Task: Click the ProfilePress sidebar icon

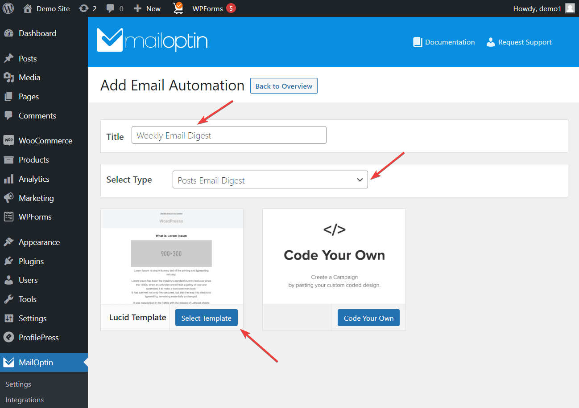Action: tap(8, 338)
